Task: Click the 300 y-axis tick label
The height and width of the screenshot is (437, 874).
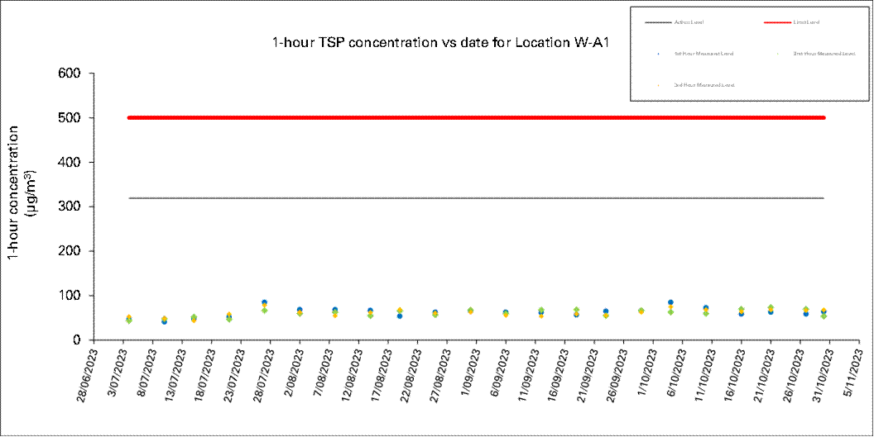Action: click(69, 207)
